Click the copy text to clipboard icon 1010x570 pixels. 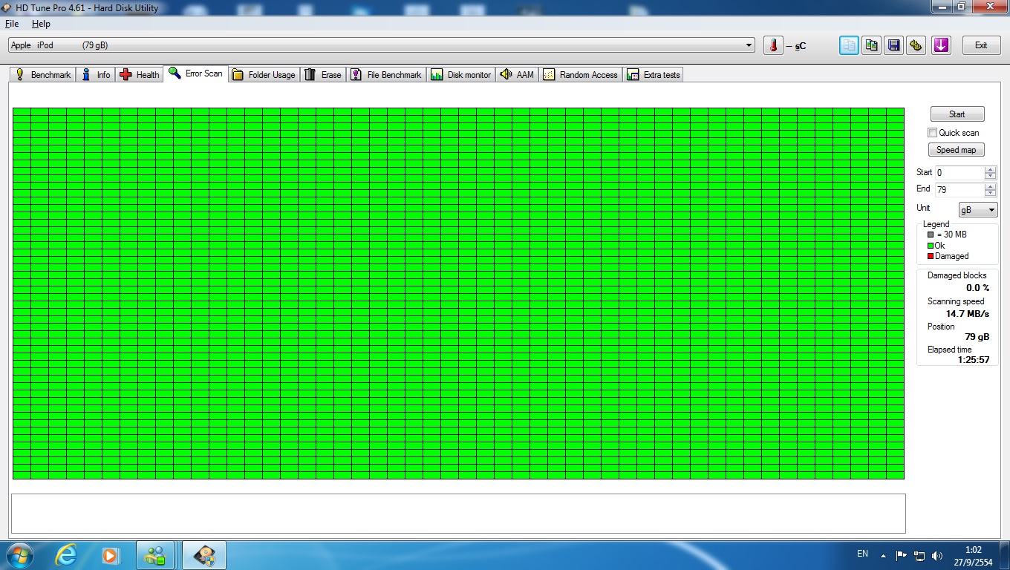click(x=849, y=45)
